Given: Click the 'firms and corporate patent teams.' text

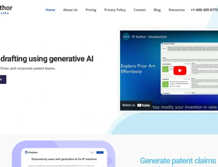Looking at the screenshot, I should click(28, 69).
